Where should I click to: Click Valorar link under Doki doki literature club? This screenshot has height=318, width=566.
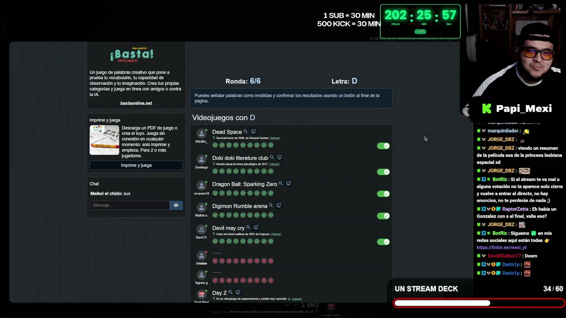(x=274, y=164)
